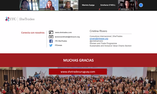This screenshot has width=157, height=94.
Task: Open the crivero@intracen.org email link
Action: click(x=99, y=39)
